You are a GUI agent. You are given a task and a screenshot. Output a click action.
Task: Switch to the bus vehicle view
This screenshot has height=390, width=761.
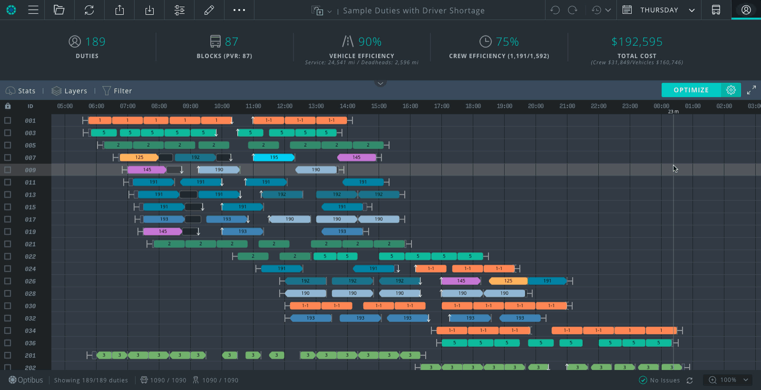click(716, 10)
